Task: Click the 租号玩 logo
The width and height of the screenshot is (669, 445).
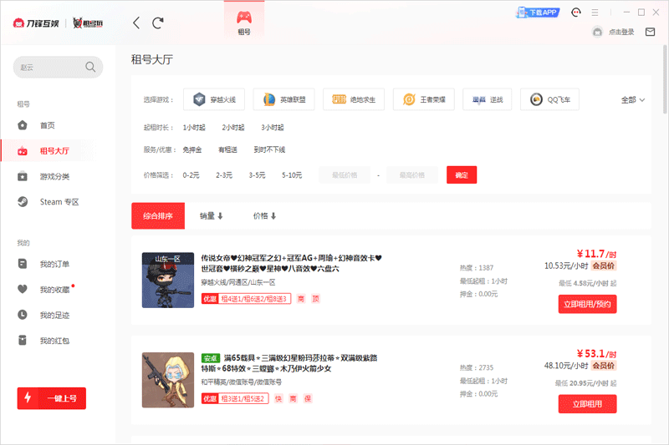Action: click(88, 23)
